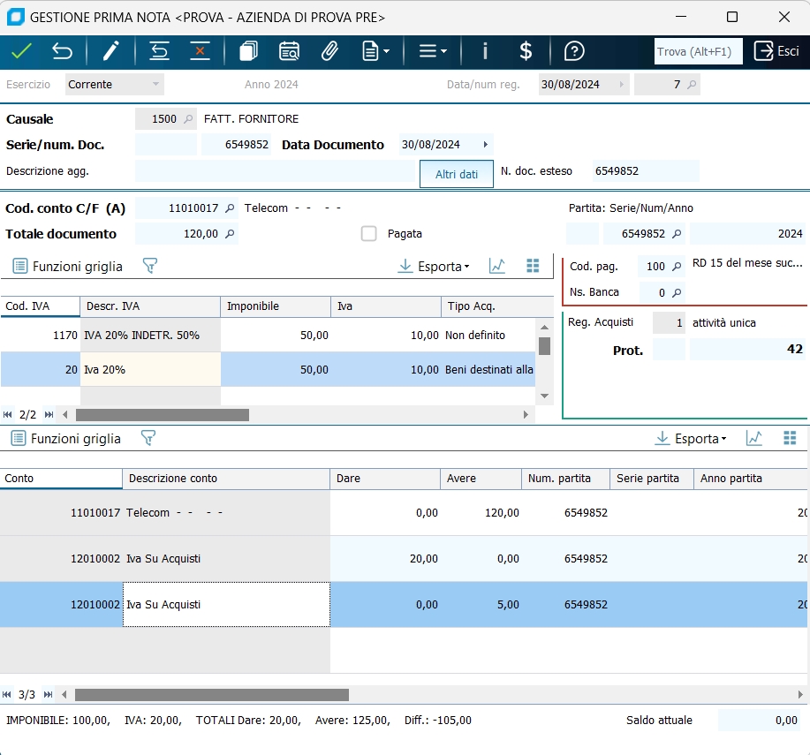Open the Funzioni griglia menu above the accounts grid
Screen dimensions: 810x755
click(x=66, y=438)
